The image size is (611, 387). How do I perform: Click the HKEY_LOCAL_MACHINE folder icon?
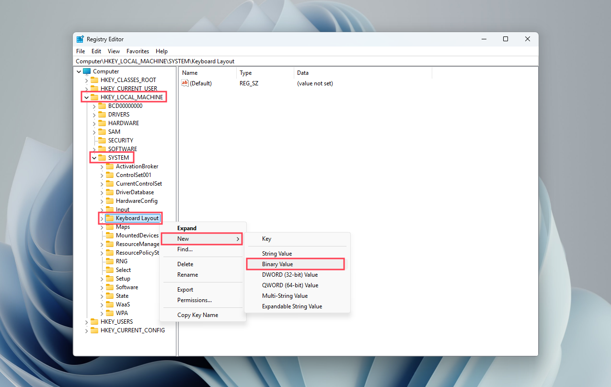[94, 97]
